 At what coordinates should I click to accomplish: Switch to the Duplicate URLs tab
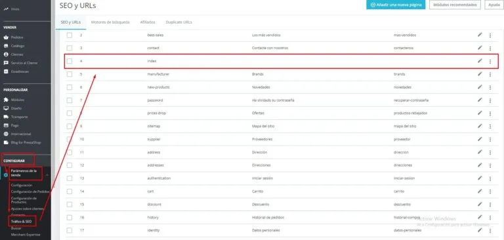pos(178,22)
